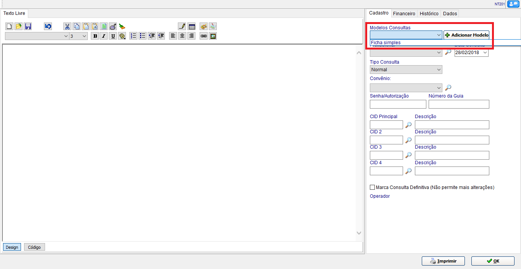
Task: Click the Save document floppy icon
Action: tap(28, 26)
